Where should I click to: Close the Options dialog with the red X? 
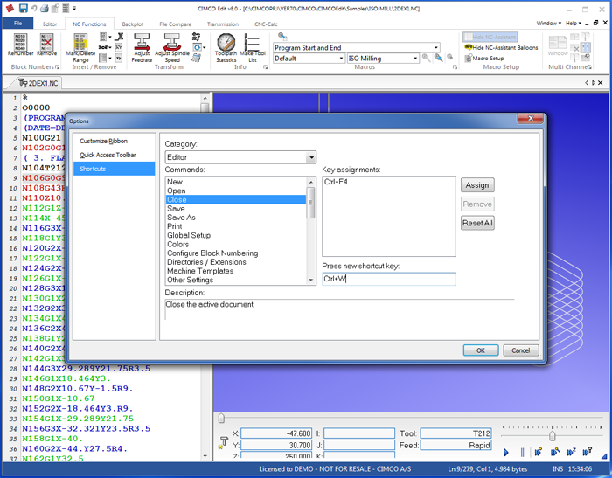click(531, 118)
